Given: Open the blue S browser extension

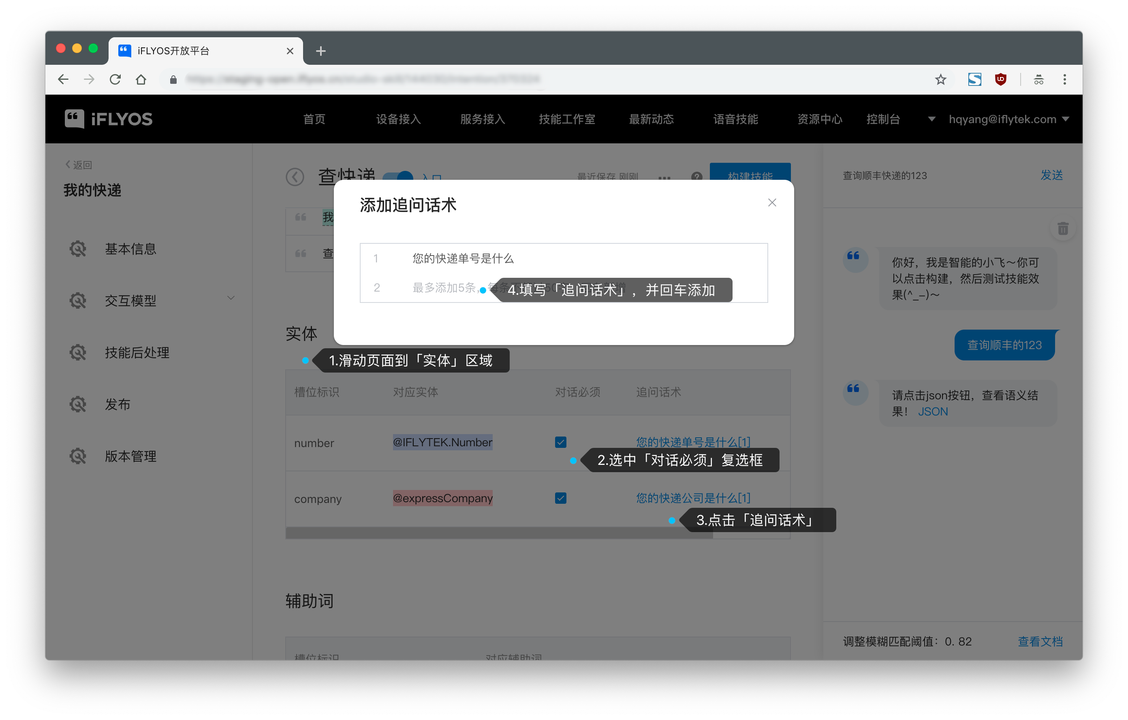Looking at the screenshot, I should tap(974, 79).
